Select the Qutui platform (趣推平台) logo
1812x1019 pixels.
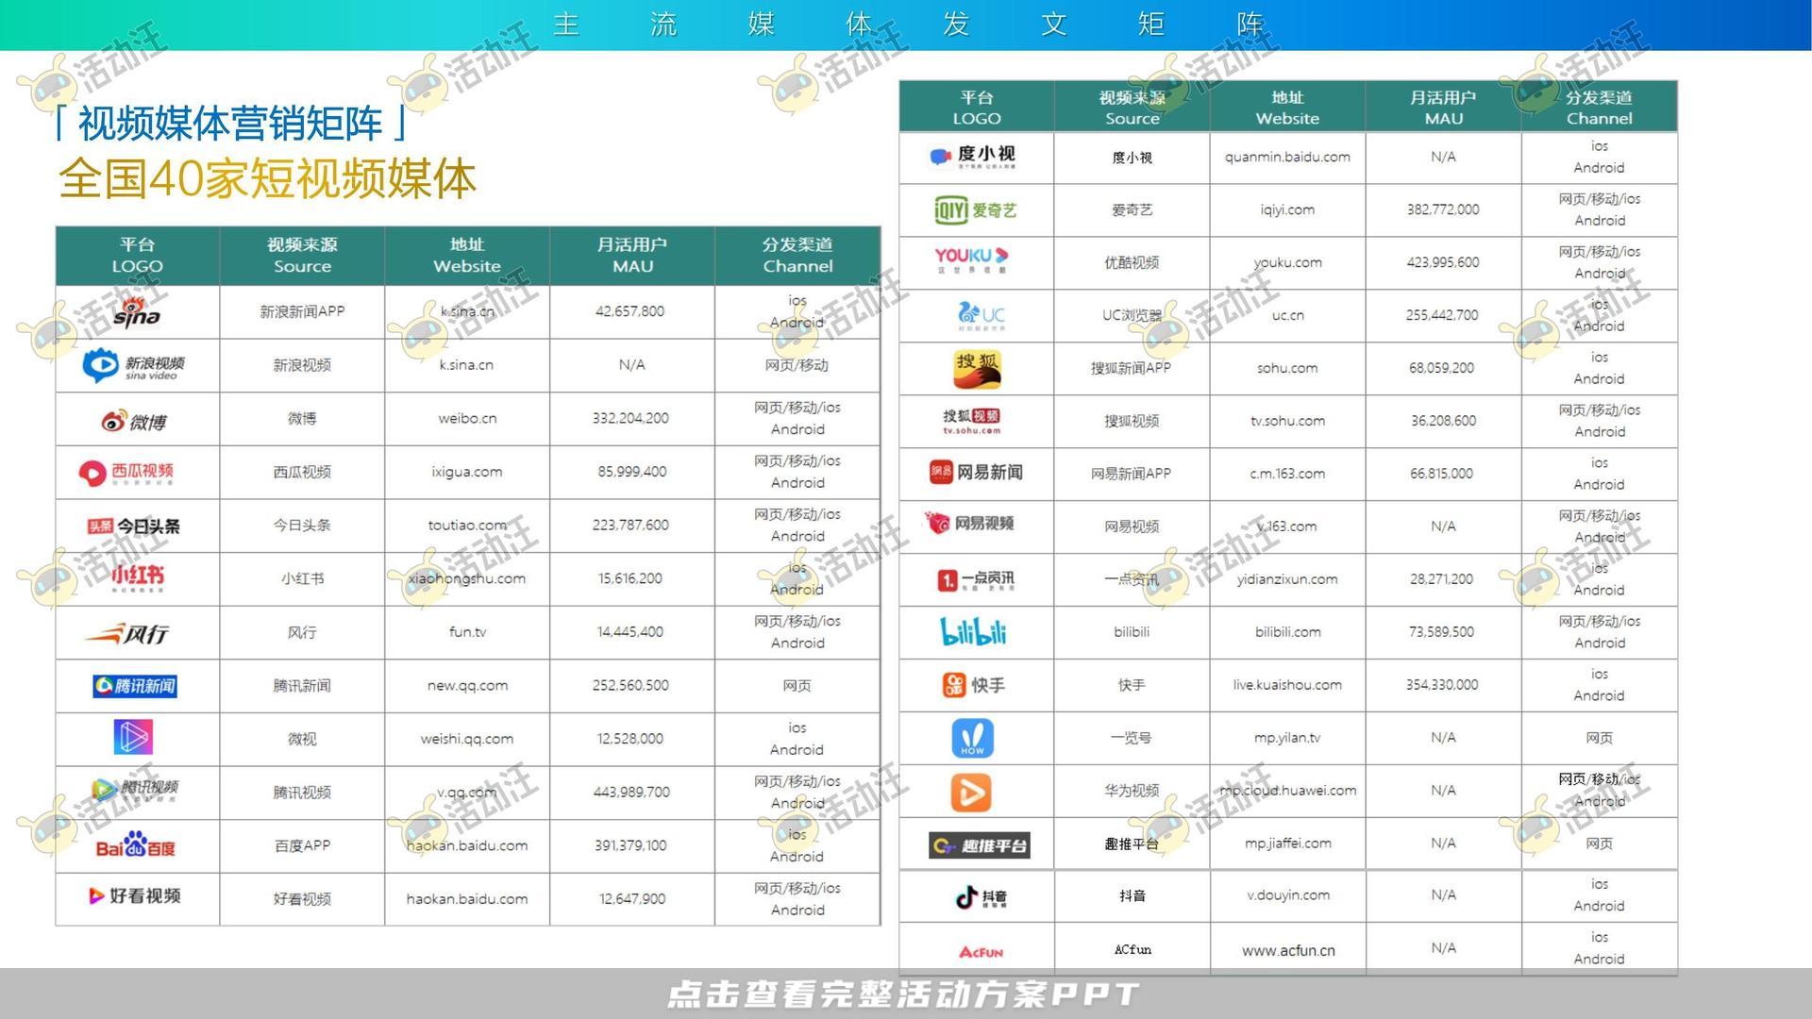coord(979,845)
